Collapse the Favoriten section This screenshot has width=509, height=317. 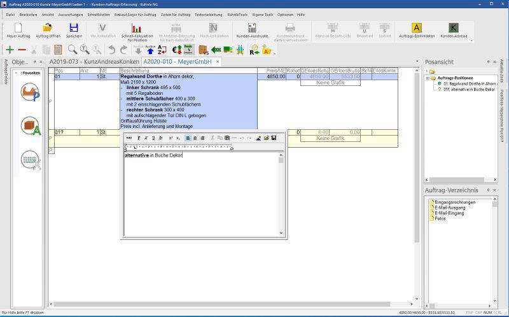(17, 73)
